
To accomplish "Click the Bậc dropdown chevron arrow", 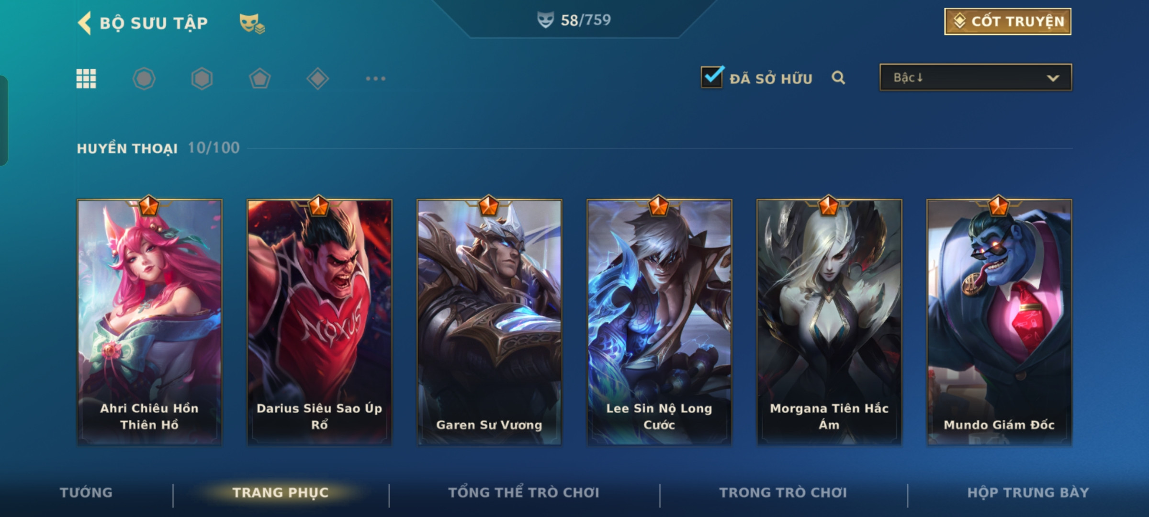I will (x=1053, y=78).
